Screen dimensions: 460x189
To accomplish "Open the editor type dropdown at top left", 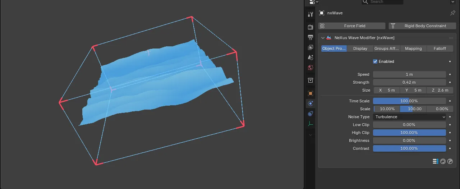I will click(314, 2).
